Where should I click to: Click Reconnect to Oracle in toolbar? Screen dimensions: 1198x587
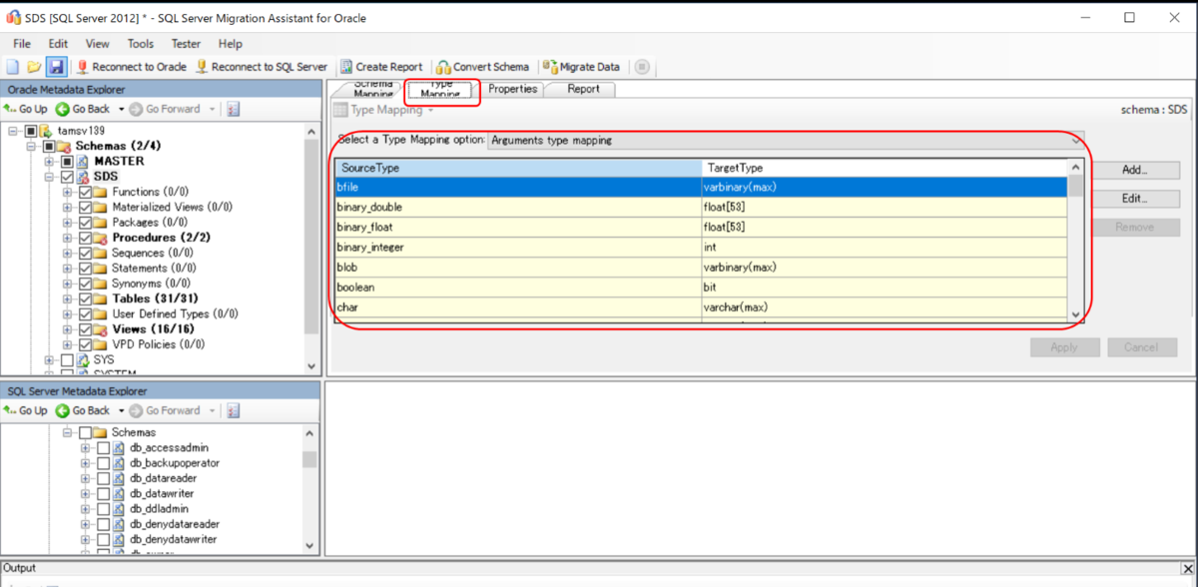point(132,67)
